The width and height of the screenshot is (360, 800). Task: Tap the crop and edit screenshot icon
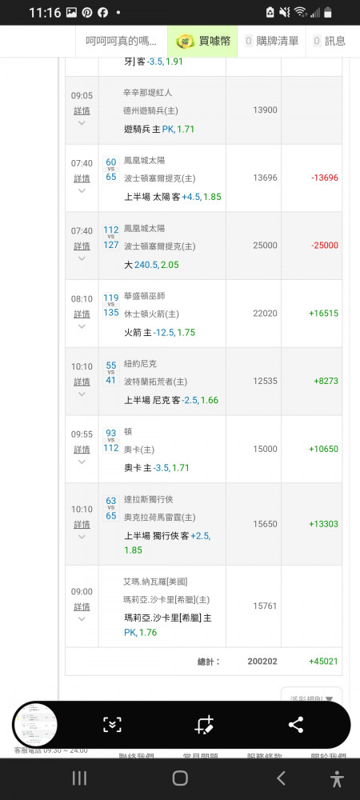coord(204,725)
